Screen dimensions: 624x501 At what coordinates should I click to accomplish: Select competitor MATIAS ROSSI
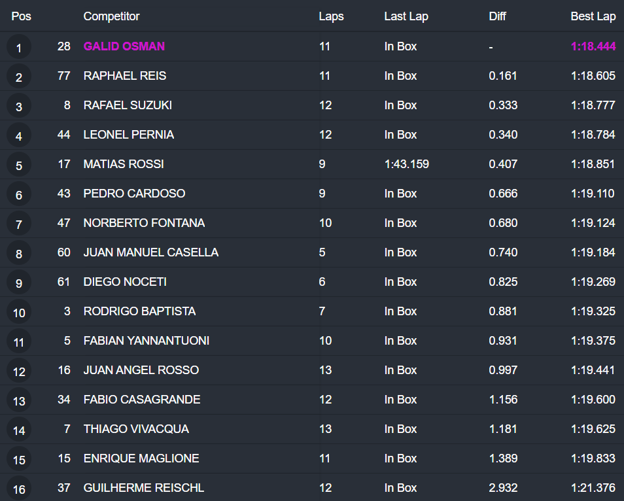point(123,164)
